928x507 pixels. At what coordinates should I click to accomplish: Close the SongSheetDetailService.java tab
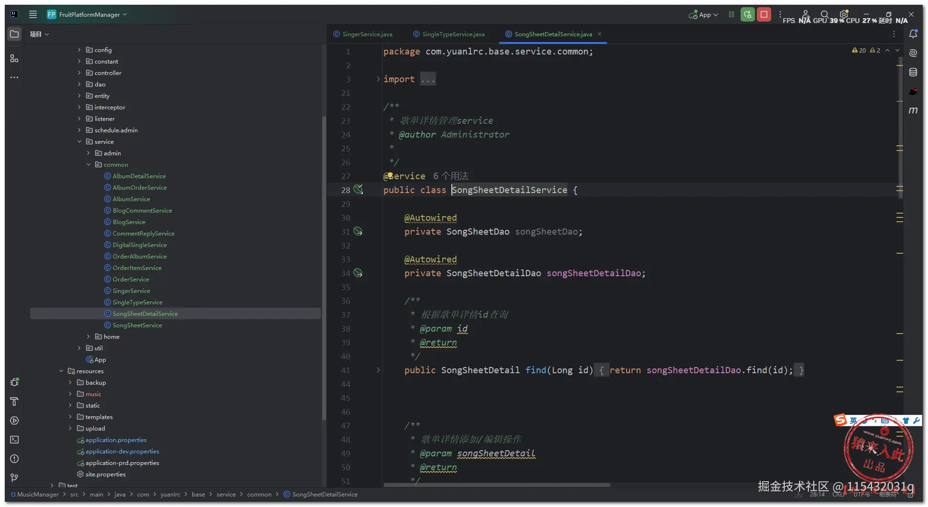[x=600, y=34]
